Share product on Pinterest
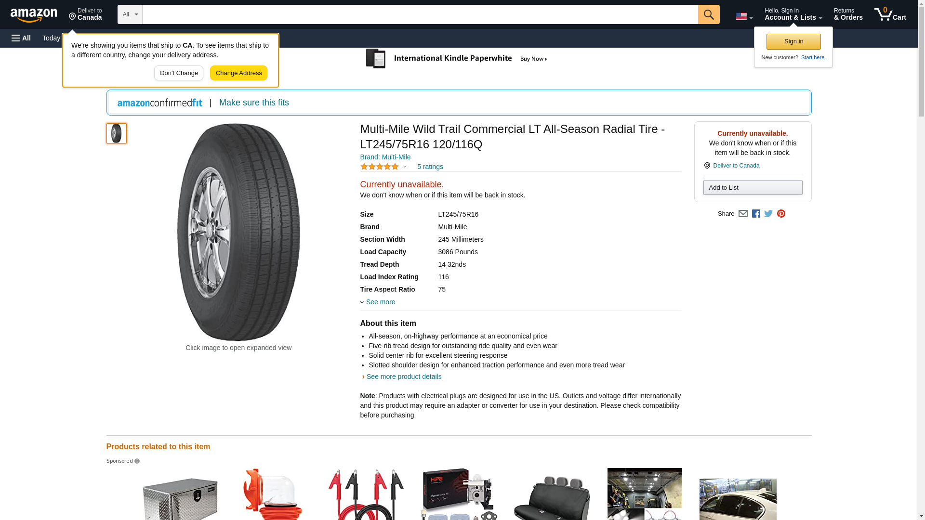925x520 pixels. tap(781, 214)
